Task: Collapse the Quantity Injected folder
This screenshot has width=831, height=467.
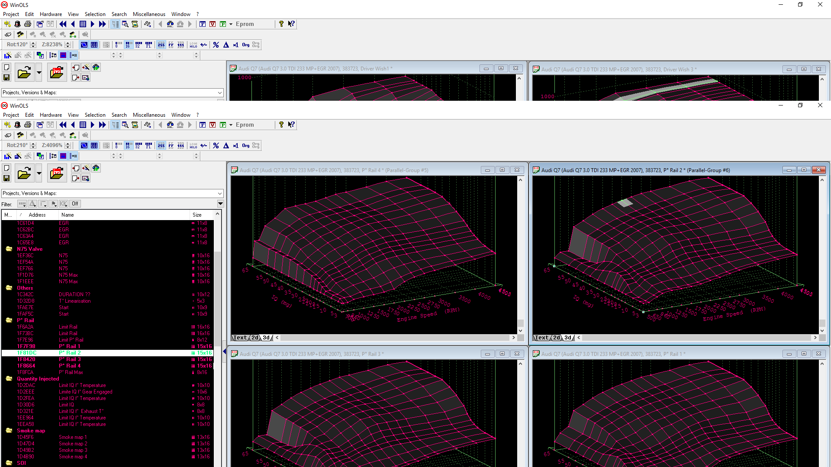Action: coord(9,379)
